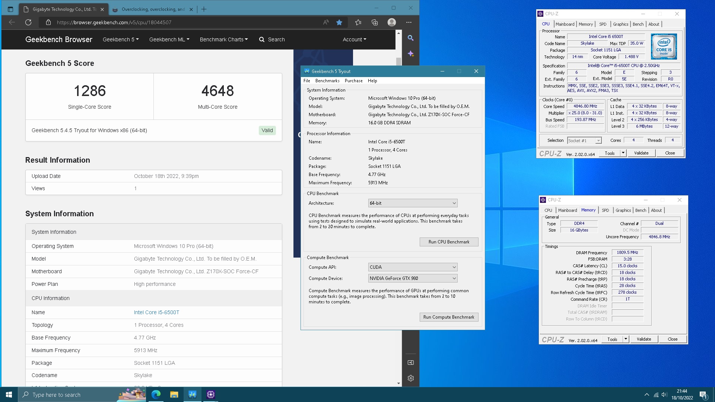Screen dimensions: 715x402
Task: Click Validate in upper CPU-Z window
Action: (x=641, y=153)
